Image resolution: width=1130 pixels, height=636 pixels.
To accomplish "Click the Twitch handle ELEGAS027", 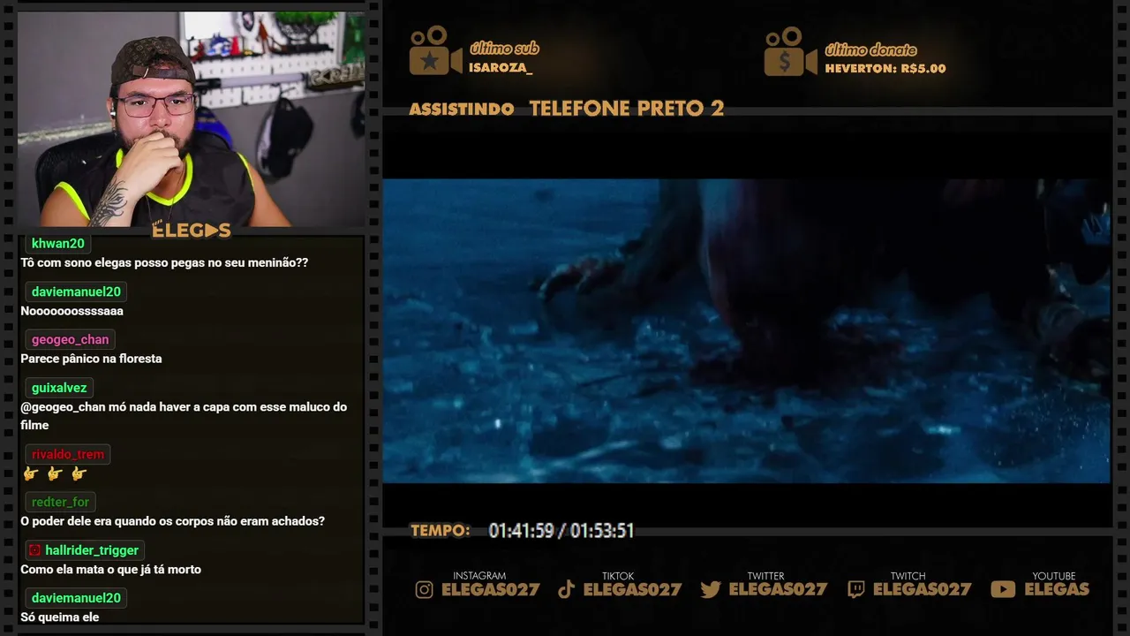I will click(x=923, y=590).
